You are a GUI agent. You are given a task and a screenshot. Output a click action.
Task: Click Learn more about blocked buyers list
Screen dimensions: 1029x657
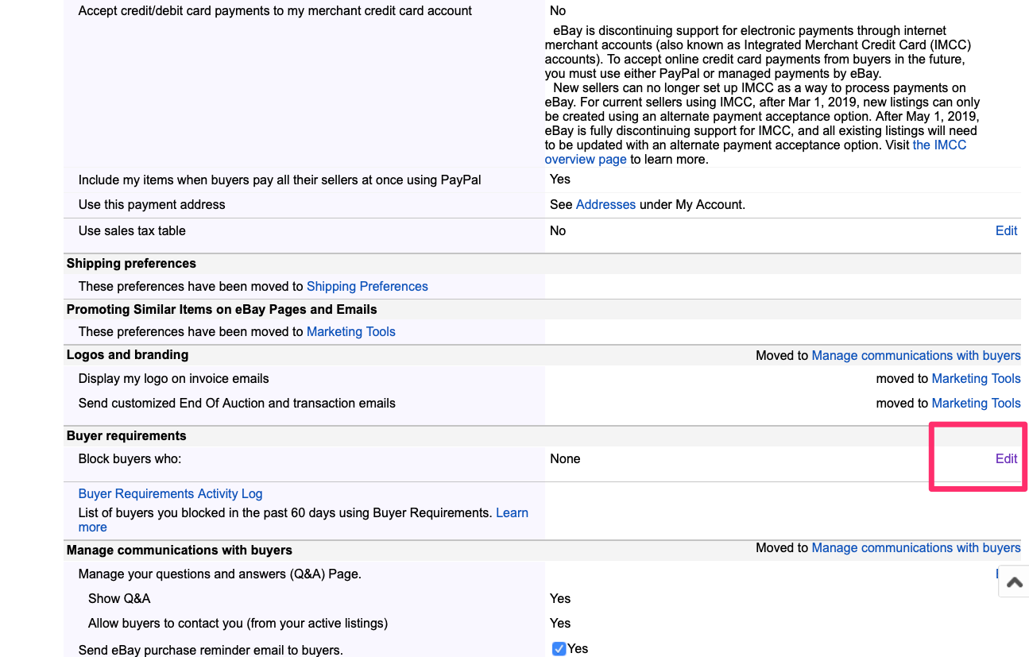click(x=512, y=513)
